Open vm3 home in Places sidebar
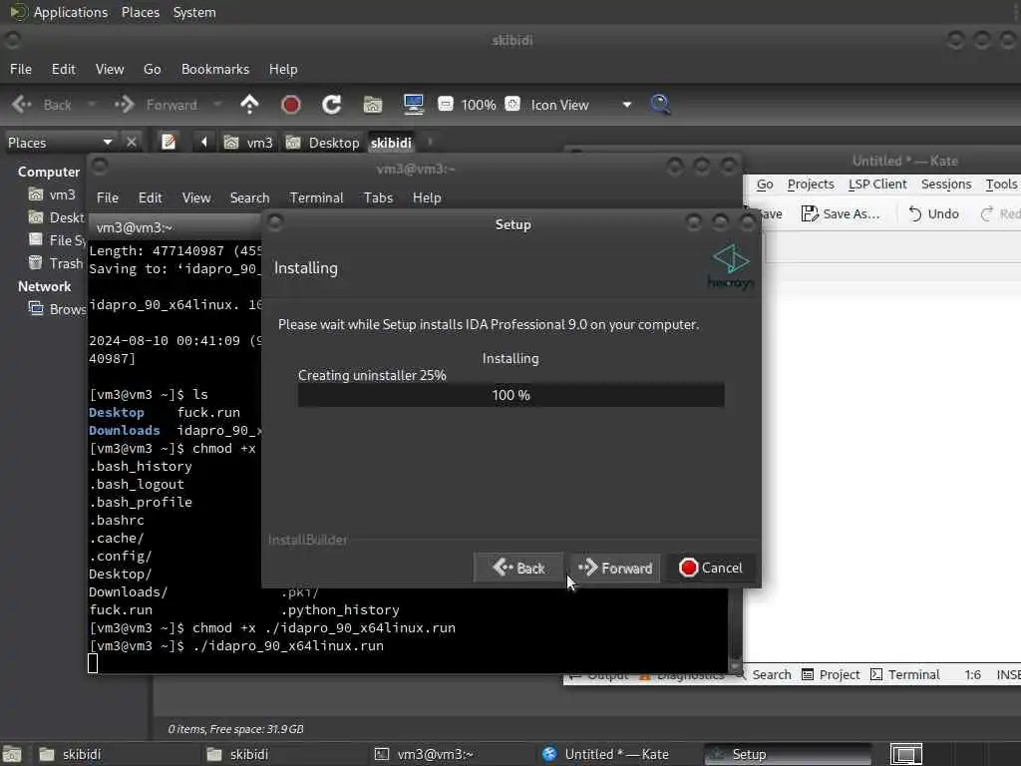This screenshot has width=1021, height=766. coord(52,194)
